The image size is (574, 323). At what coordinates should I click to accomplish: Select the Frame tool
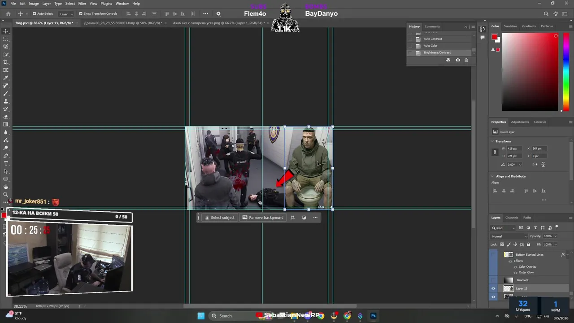click(6, 70)
